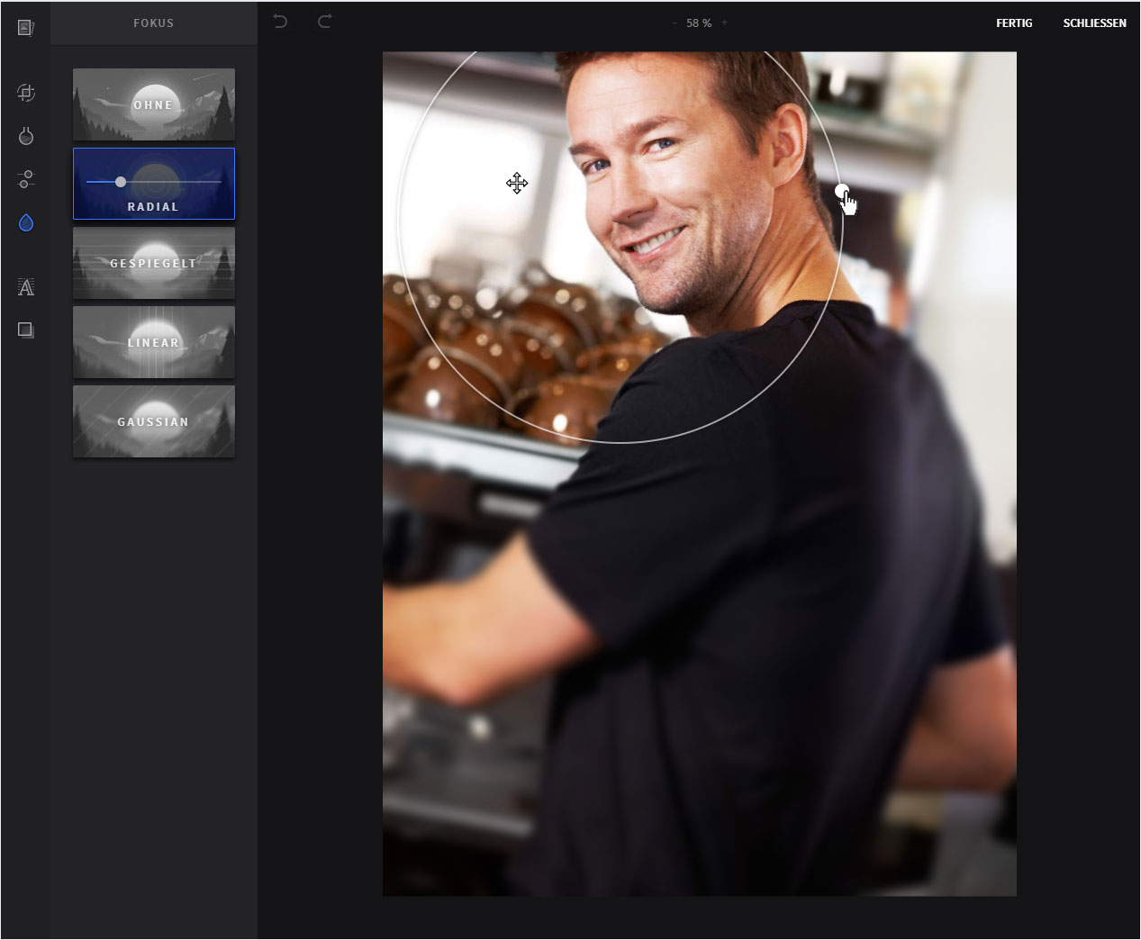Click the FOKUS panel header
The height and width of the screenshot is (940, 1141).
point(154,23)
